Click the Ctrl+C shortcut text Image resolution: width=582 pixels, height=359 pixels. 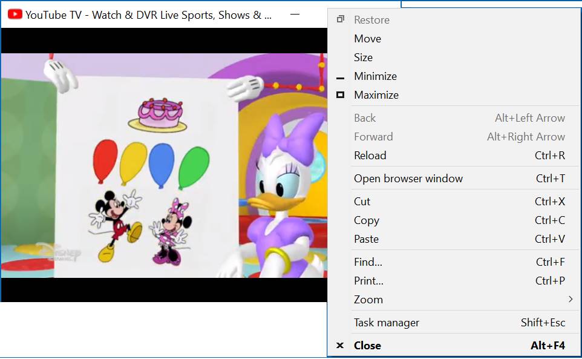coord(550,220)
